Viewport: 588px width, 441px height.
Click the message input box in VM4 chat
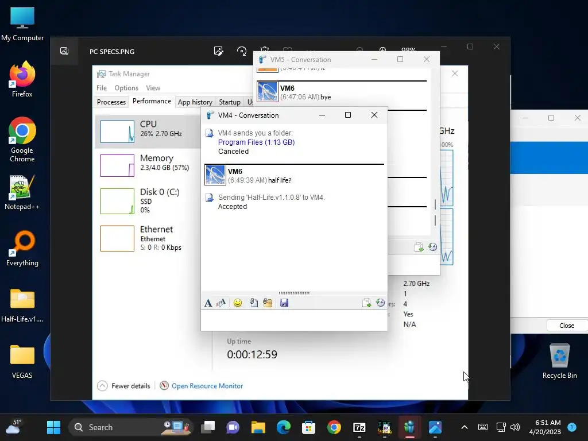click(x=294, y=320)
